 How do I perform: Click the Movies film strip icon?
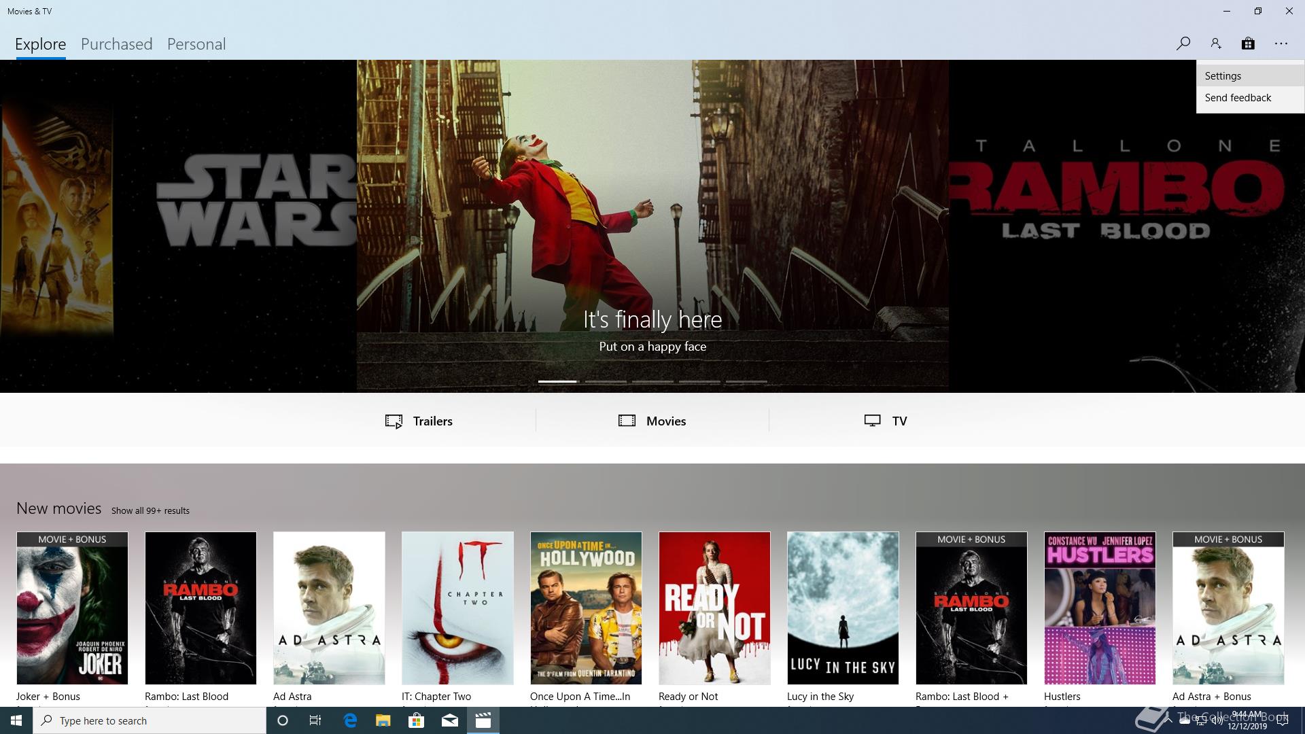point(627,421)
